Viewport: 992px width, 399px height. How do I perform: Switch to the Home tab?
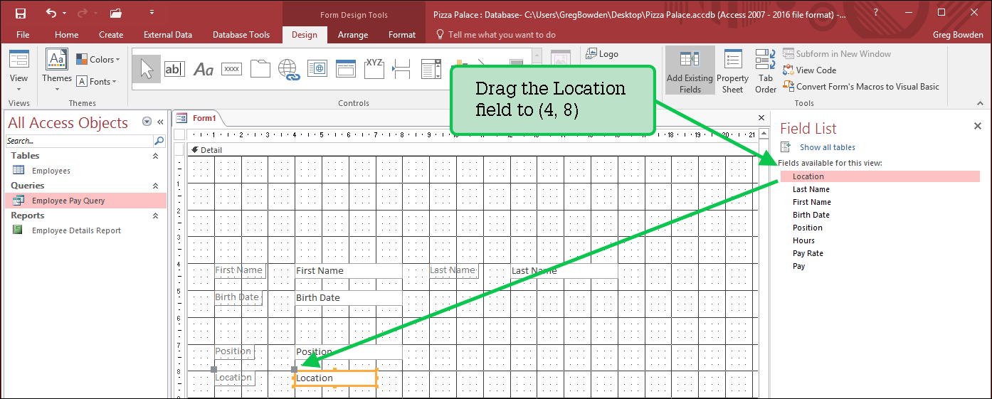(67, 35)
